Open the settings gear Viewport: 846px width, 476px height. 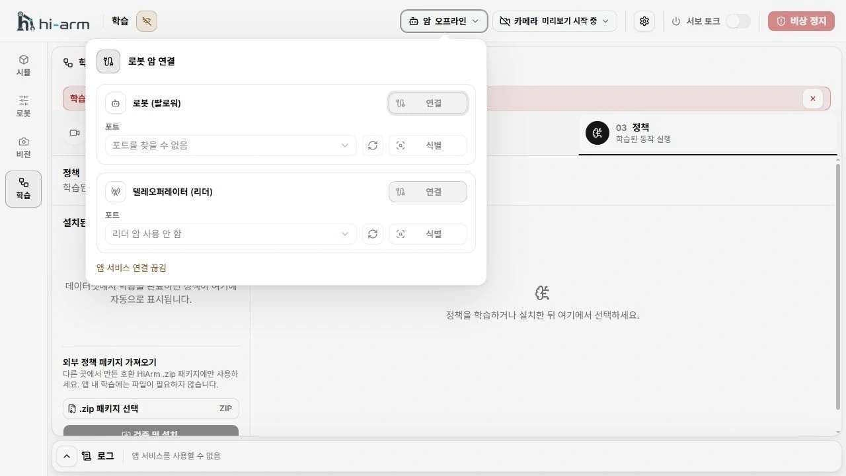644,21
